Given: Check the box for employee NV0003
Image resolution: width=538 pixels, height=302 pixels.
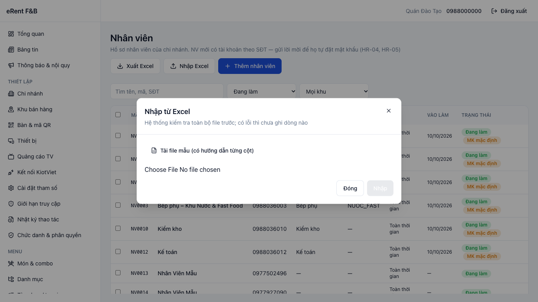Looking at the screenshot, I should pos(118,205).
